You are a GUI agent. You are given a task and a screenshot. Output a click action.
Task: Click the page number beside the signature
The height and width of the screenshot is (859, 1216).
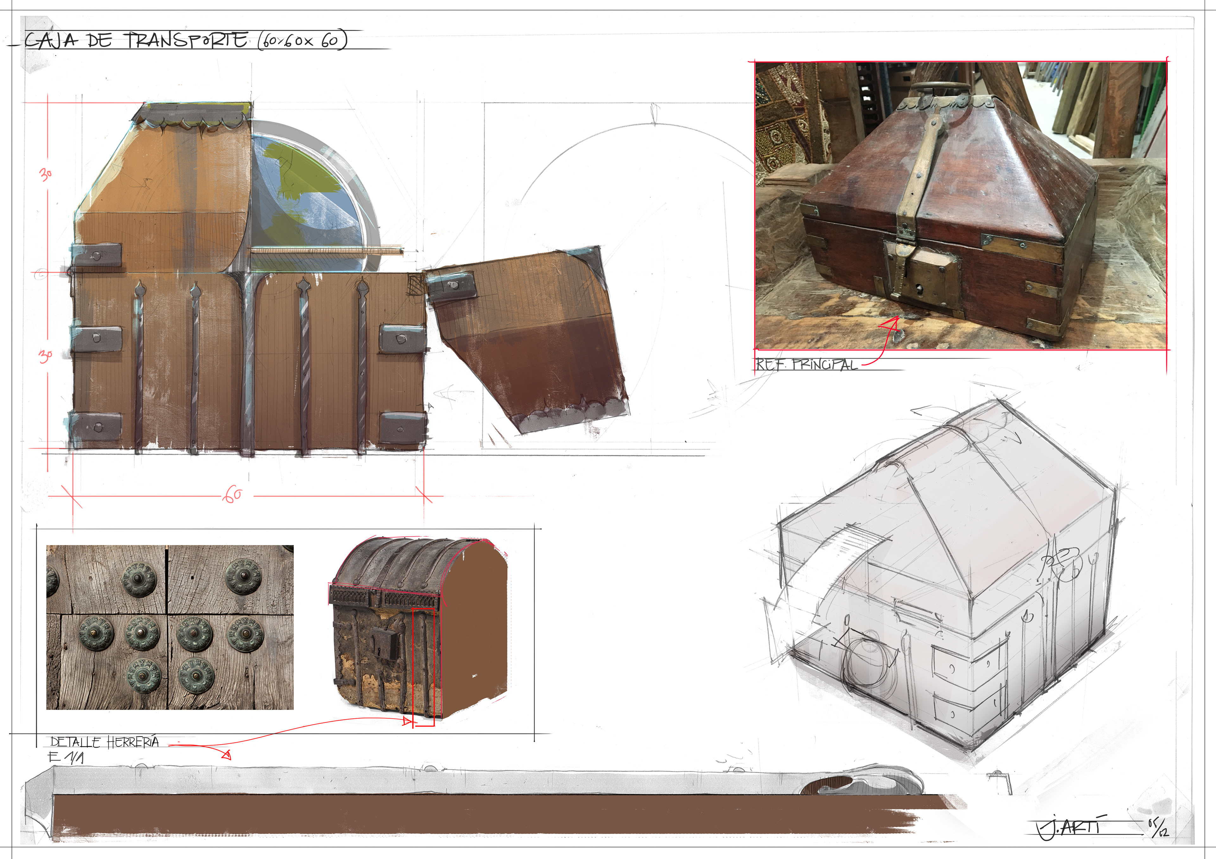(x=1157, y=827)
